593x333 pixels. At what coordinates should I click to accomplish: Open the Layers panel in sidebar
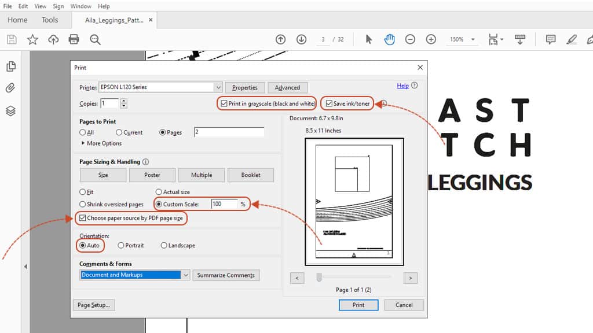click(10, 110)
